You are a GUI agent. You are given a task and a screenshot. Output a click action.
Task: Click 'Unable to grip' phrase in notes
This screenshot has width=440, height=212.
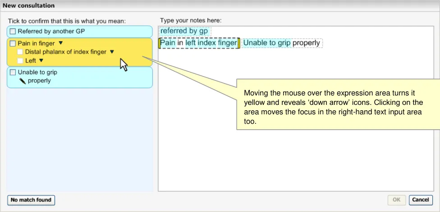(x=266, y=43)
